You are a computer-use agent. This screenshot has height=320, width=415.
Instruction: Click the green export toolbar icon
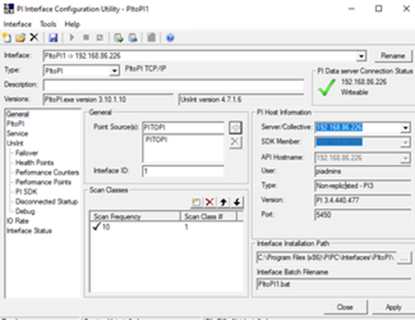point(118,38)
